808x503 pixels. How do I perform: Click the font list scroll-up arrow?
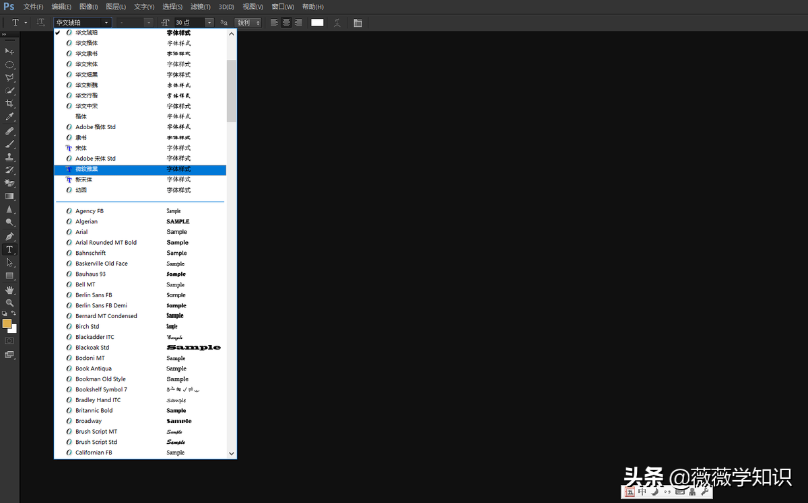coord(232,33)
